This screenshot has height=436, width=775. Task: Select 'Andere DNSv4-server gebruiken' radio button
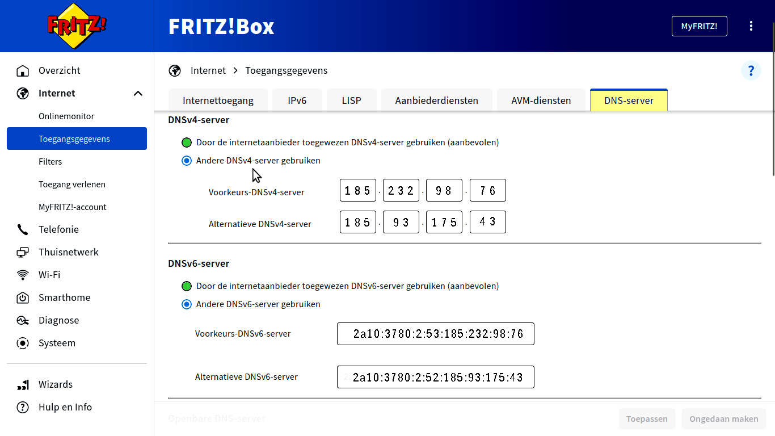[x=187, y=161]
